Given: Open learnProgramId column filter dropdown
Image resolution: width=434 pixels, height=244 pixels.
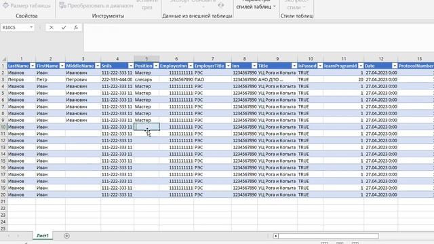Looking at the screenshot, I should tap(361, 66).
